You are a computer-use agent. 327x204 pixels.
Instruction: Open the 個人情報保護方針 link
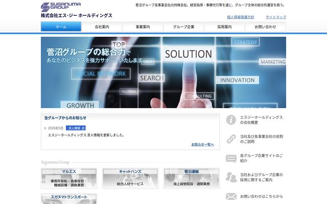tap(241, 17)
